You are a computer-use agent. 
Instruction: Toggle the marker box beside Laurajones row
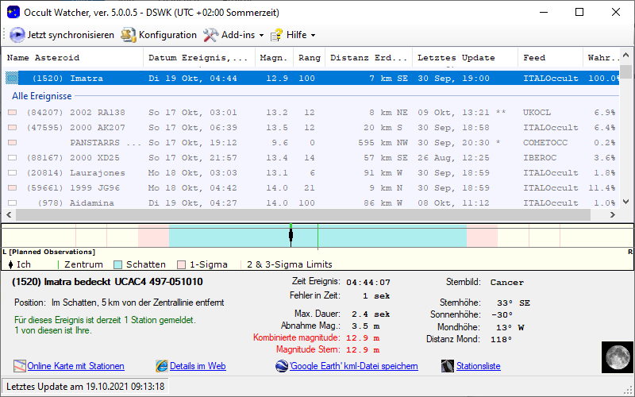coord(12,173)
